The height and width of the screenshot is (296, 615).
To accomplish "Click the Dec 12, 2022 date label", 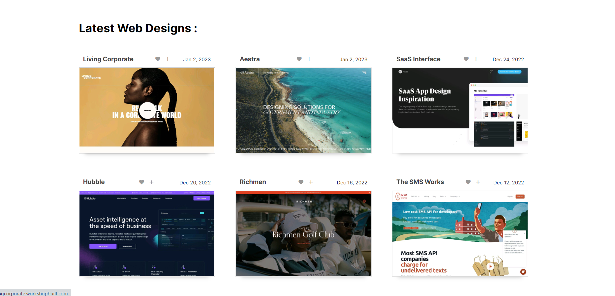I will click(508, 183).
